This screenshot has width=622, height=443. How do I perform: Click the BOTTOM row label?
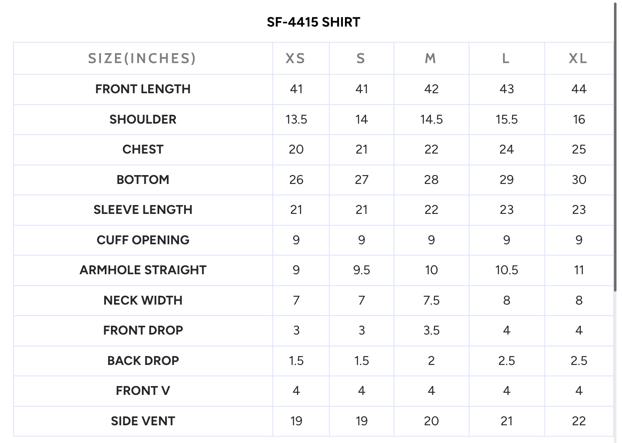point(143,180)
